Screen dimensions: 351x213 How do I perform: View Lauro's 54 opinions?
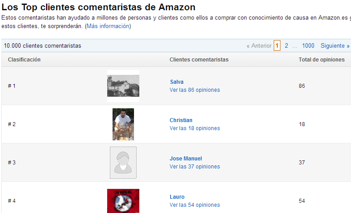[195, 205]
